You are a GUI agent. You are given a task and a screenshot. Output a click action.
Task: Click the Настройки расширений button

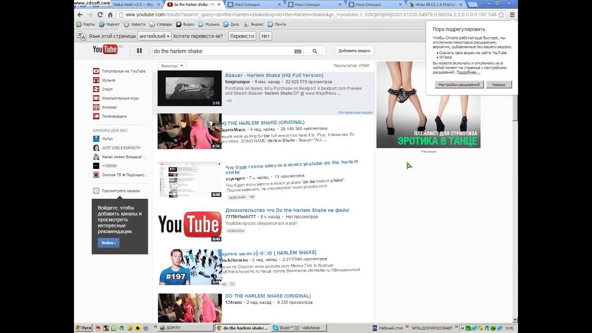(459, 85)
